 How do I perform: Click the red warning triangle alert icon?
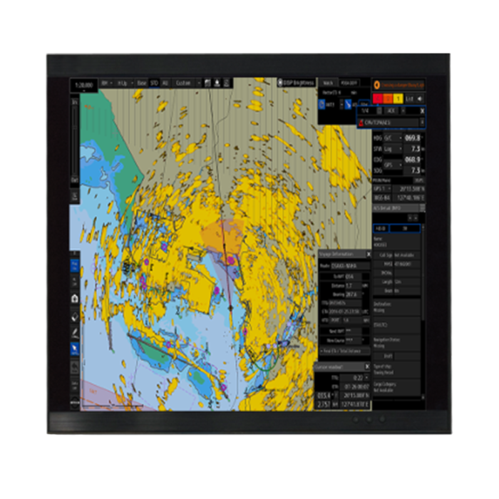361,123
